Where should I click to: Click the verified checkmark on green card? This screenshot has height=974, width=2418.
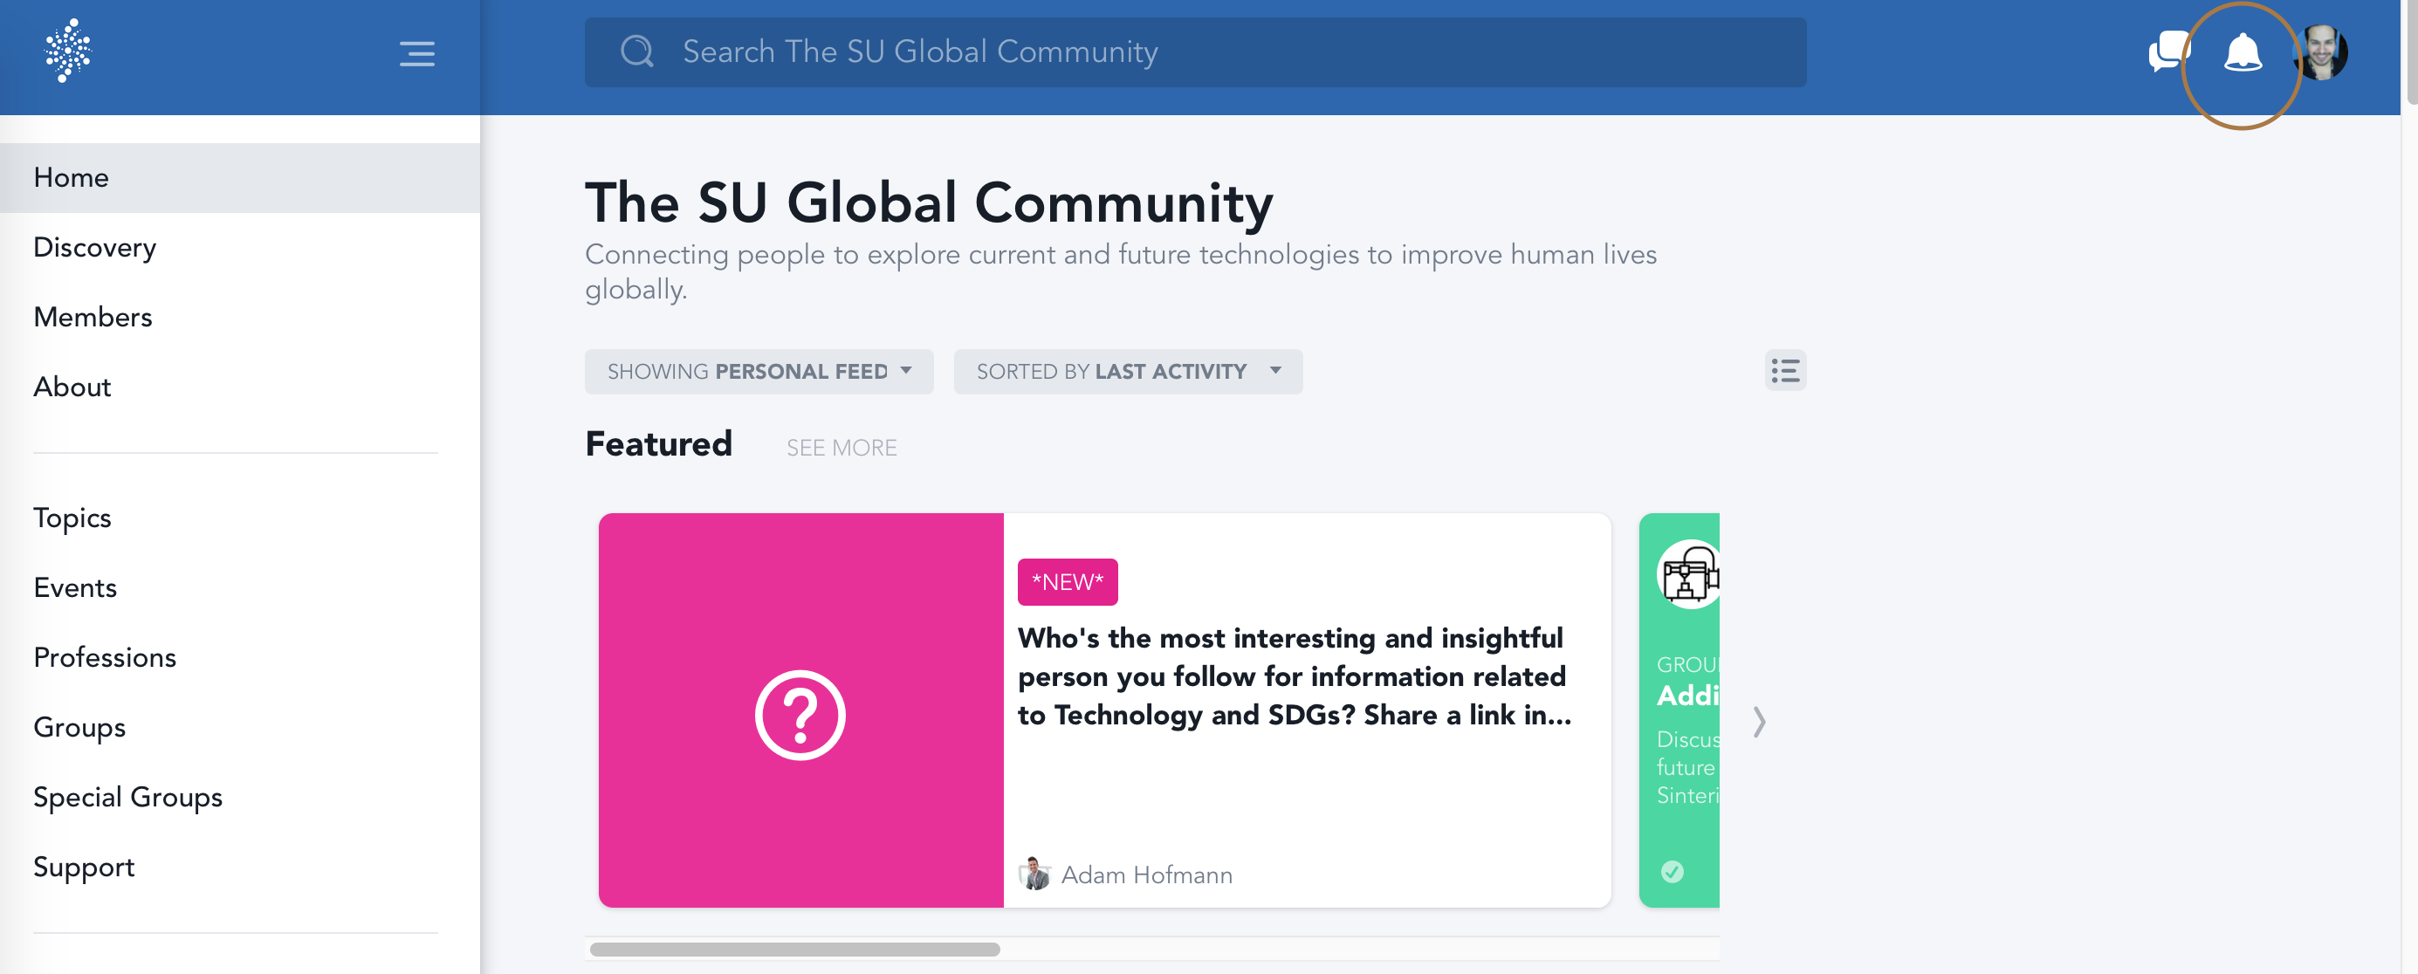point(1672,872)
